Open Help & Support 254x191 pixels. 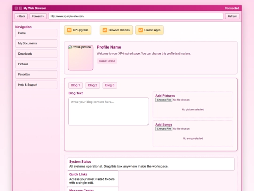coord(36,85)
